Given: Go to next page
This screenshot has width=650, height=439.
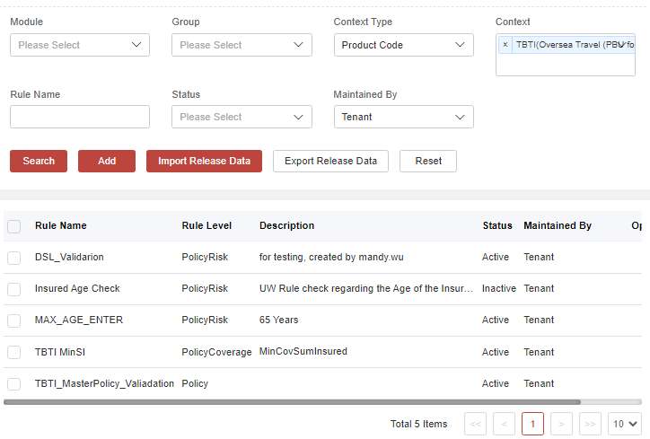Looking at the screenshot, I should (561, 424).
